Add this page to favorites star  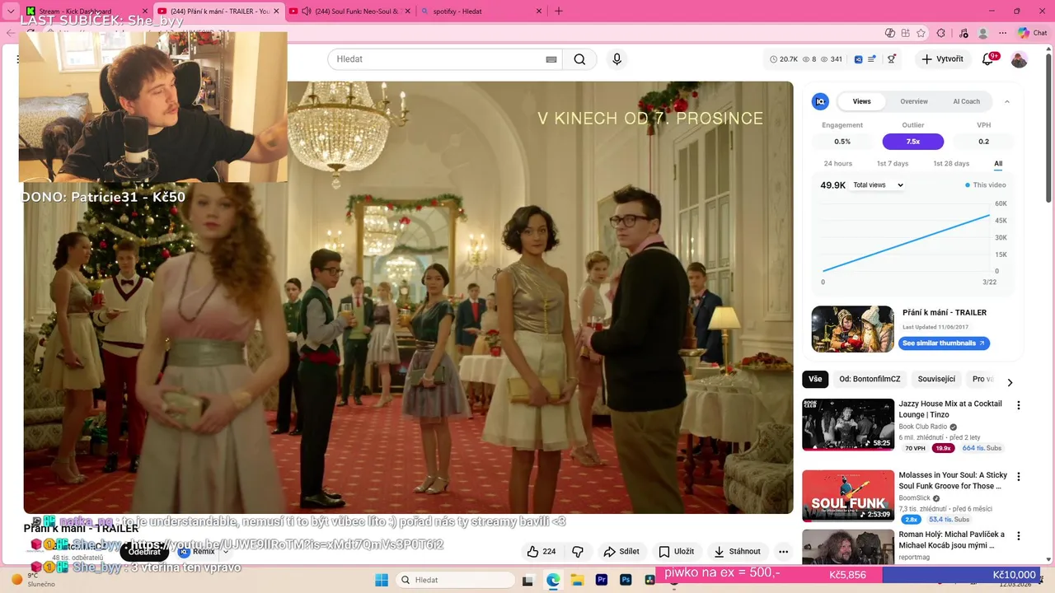[x=921, y=33]
